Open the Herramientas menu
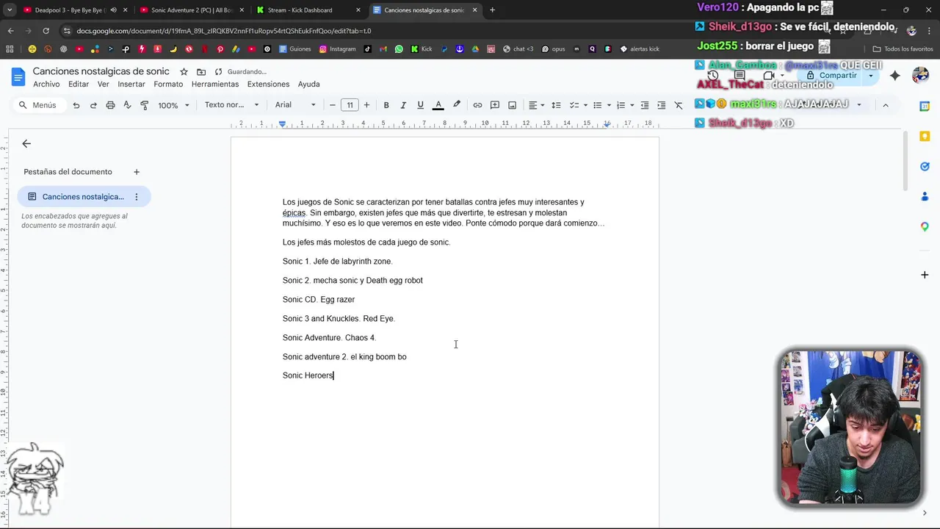The height and width of the screenshot is (529, 940). (215, 84)
